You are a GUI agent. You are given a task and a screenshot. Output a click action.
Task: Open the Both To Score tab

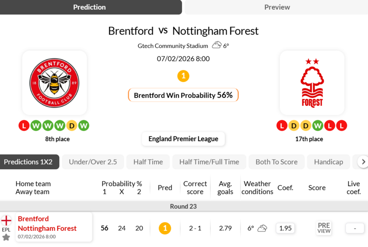coord(276,162)
